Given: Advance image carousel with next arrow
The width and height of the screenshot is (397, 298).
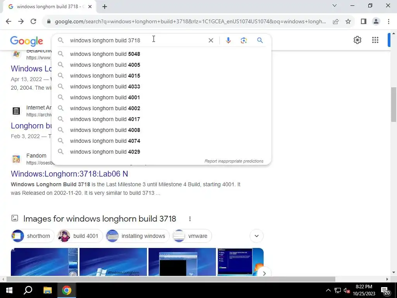Looking at the screenshot, I should pos(264,273).
